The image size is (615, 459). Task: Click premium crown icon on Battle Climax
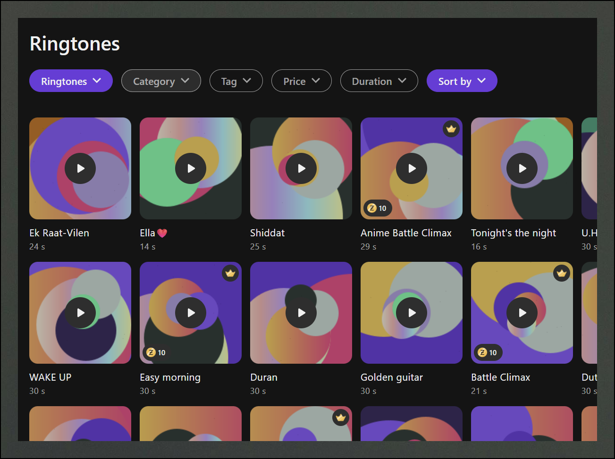[562, 273]
